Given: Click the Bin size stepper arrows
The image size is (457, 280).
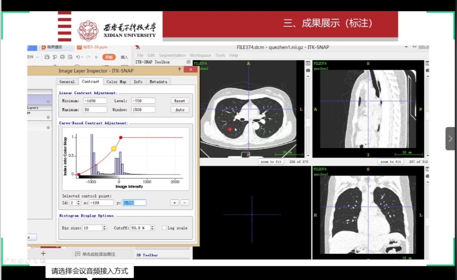Looking at the screenshot, I should [x=104, y=228].
